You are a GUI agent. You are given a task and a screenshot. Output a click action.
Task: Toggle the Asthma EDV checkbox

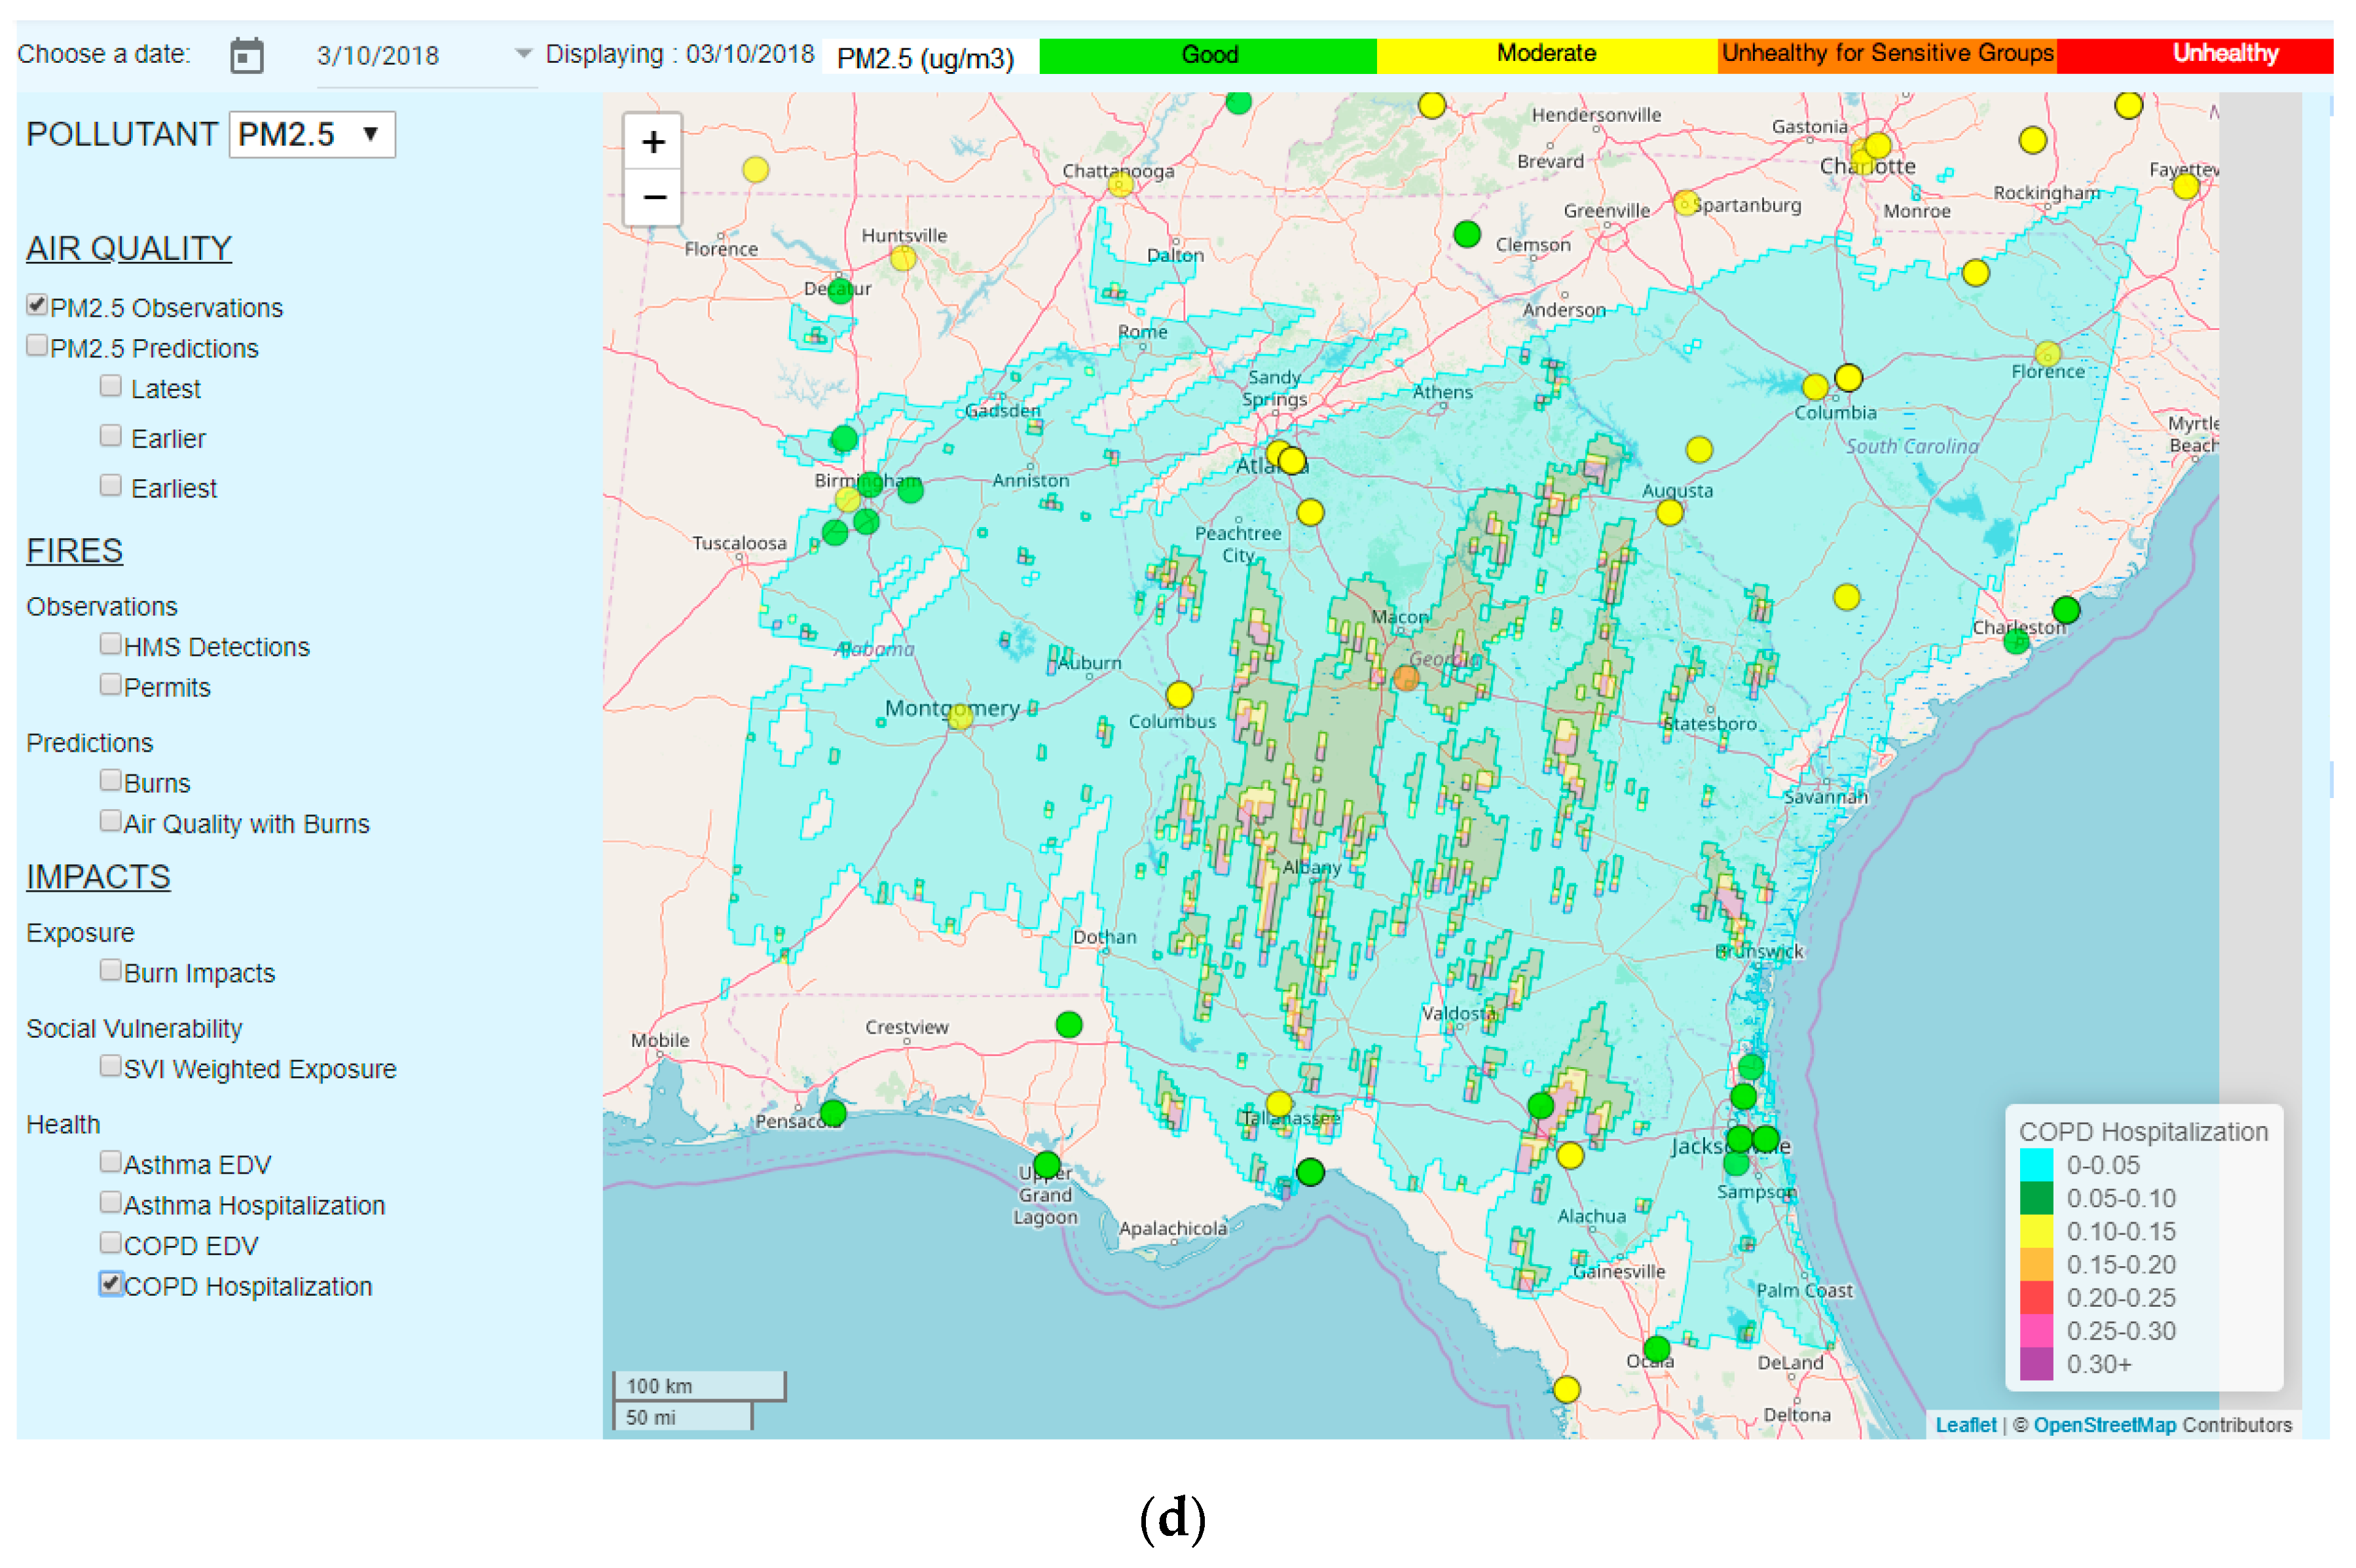click(111, 1162)
